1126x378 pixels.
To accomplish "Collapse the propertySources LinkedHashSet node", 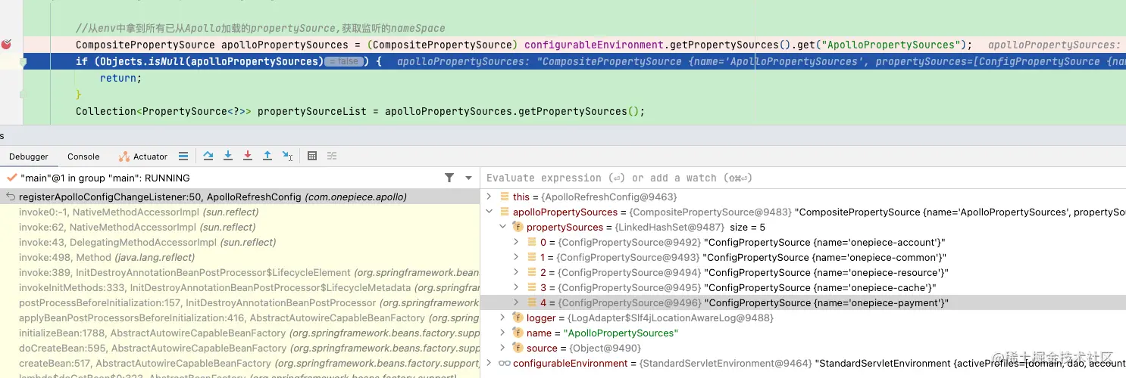I will pos(502,227).
